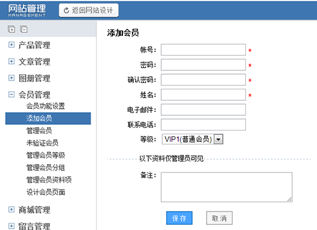Screen dimensions: 317x230
Task: Click the 以下资料仅管理员可见 text
Action: (171, 158)
